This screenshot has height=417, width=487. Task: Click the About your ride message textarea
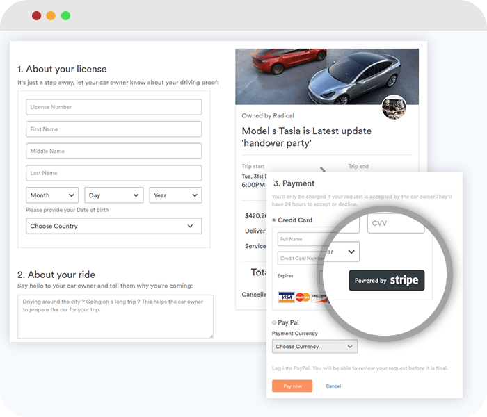[115, 316]
